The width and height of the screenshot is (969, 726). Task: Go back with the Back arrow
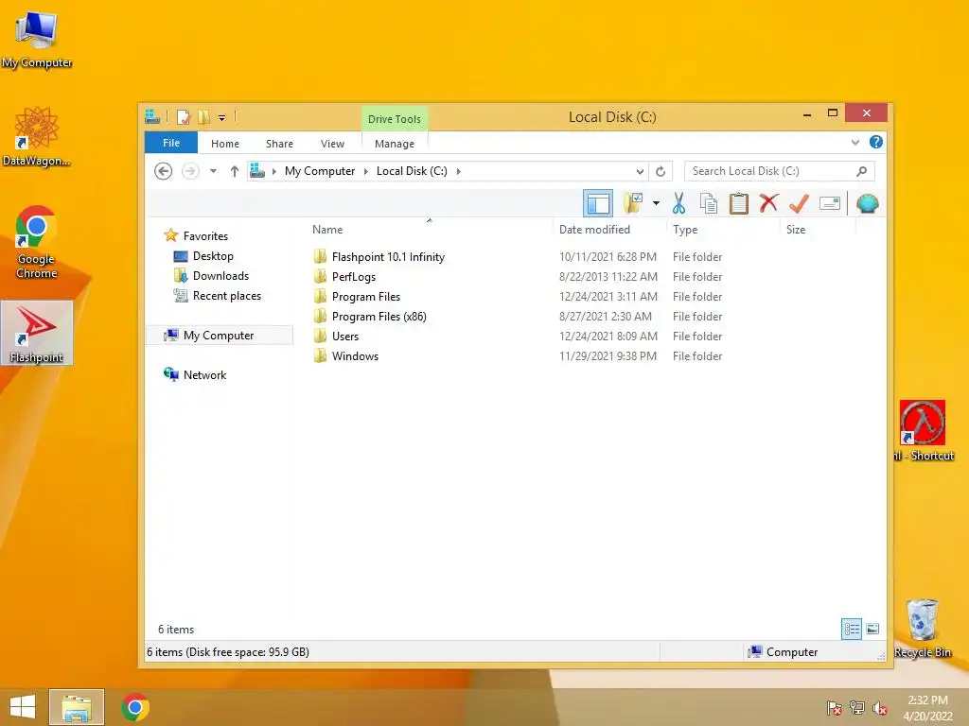pos(163,171)
